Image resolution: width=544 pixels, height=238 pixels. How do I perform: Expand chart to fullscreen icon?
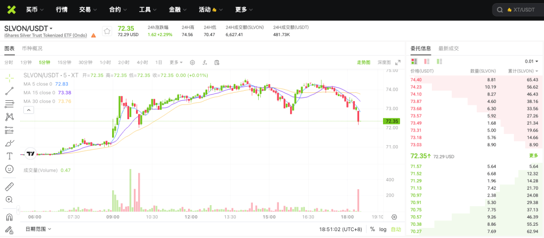click(397, 63)
